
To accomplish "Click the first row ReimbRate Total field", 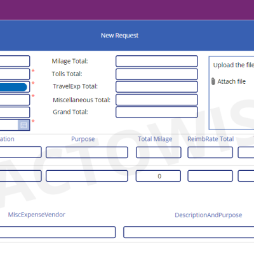I will [x=210, y=152].
